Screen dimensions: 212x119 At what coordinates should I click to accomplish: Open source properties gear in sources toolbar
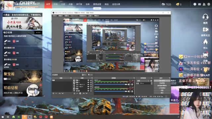80,93
